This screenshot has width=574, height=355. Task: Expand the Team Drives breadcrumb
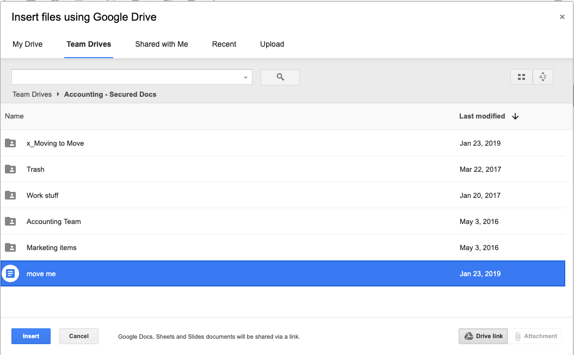pyautogui.click(x=32, y=94)
